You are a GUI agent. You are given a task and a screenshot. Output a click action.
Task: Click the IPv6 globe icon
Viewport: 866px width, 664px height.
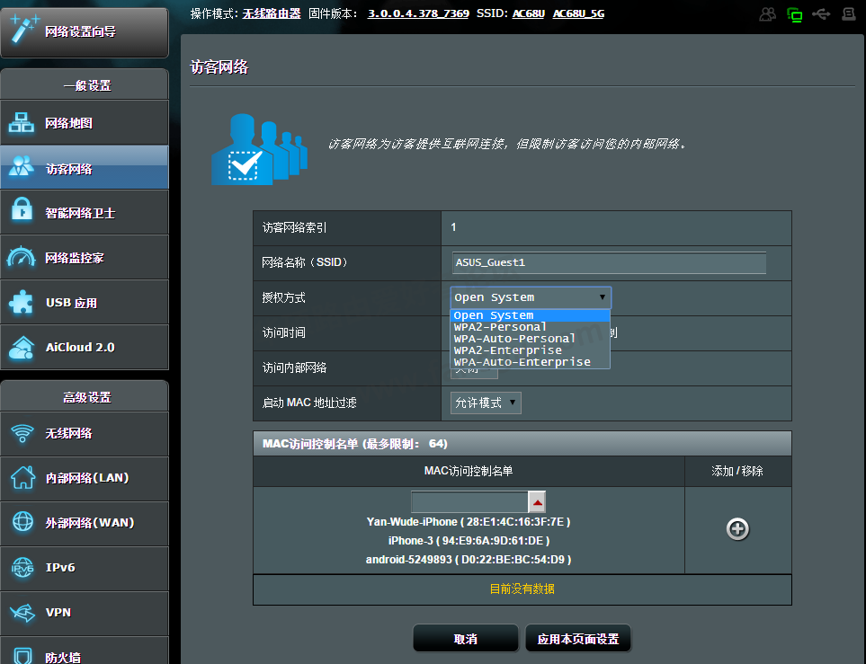(22, 567)
